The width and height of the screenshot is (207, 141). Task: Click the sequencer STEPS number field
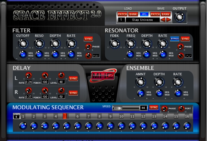point(16,117)
